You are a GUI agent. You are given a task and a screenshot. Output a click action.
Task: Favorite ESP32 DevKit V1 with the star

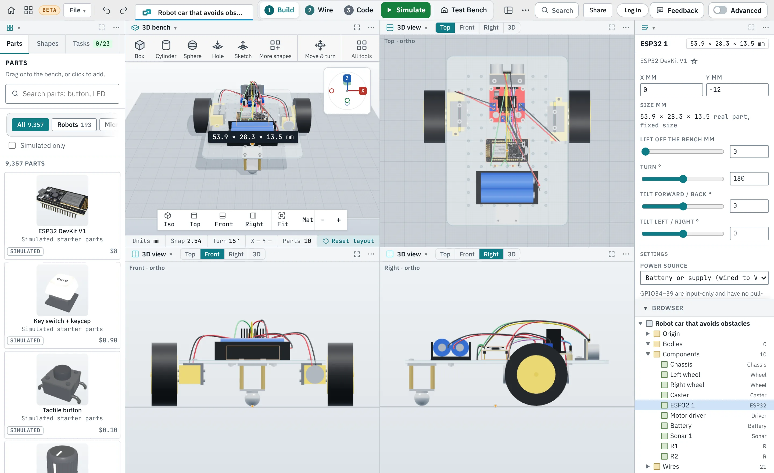(694, 61)
